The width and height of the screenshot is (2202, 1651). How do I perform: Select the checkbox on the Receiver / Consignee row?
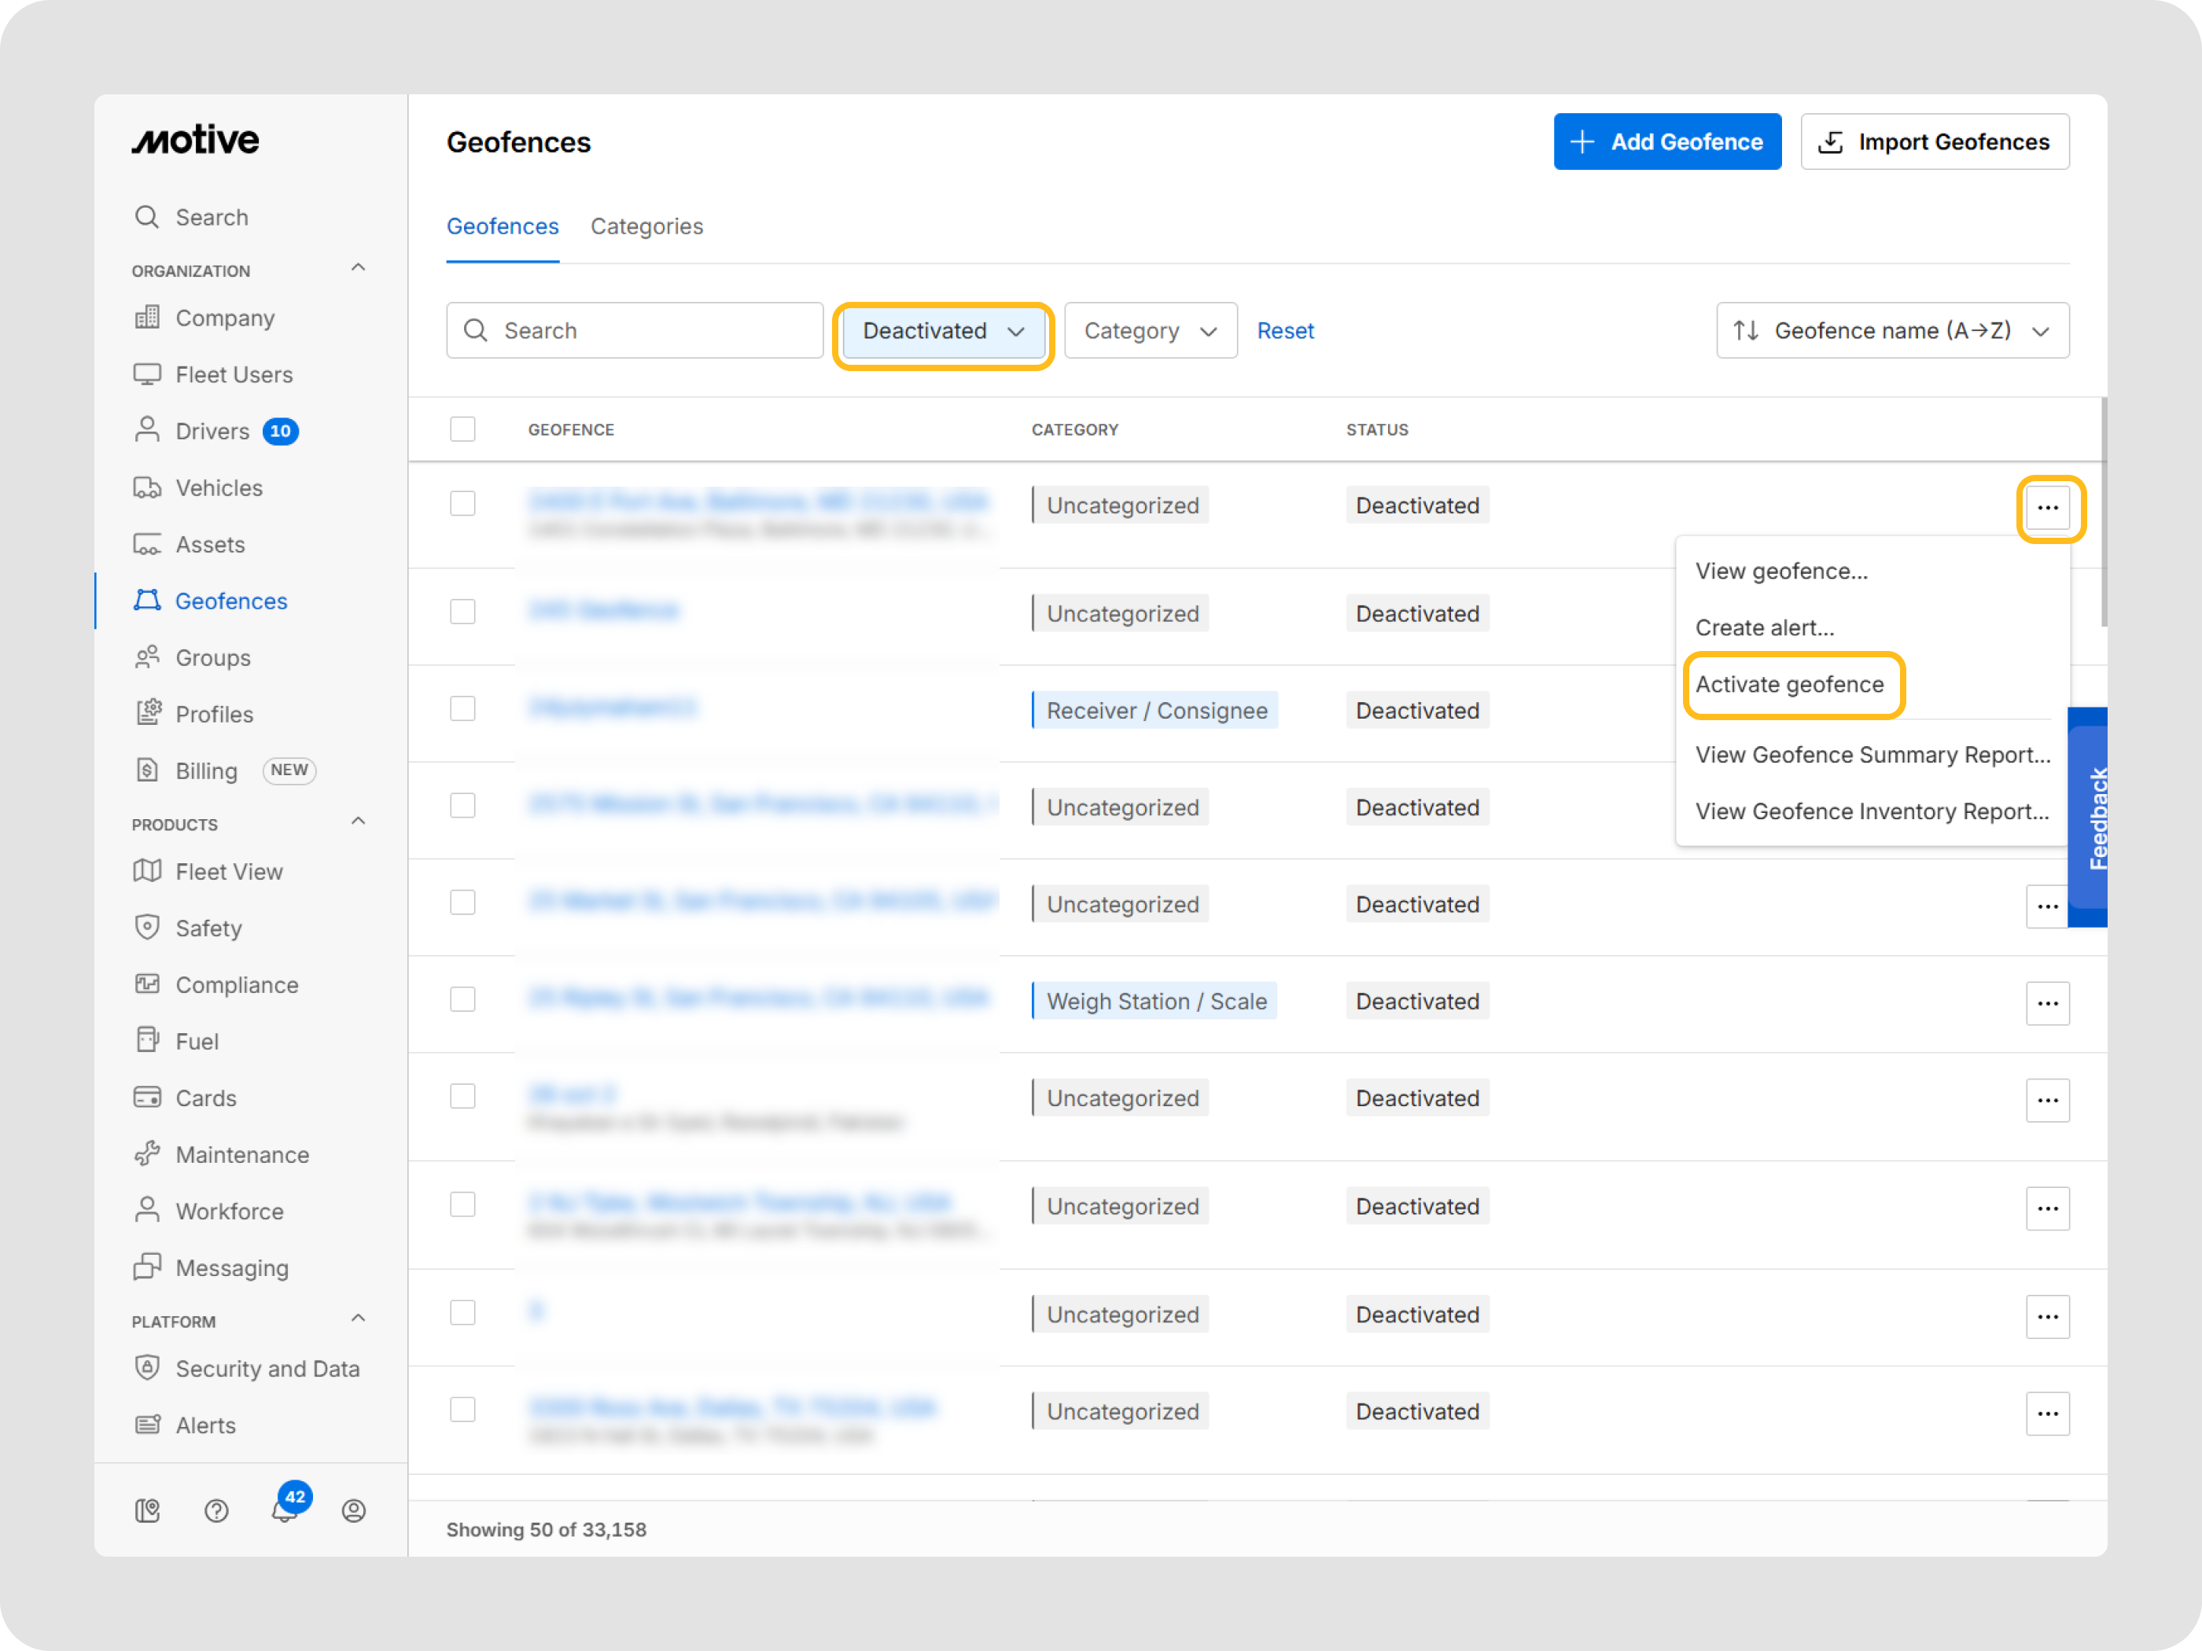pyautogui.click(x=463, y=708)
